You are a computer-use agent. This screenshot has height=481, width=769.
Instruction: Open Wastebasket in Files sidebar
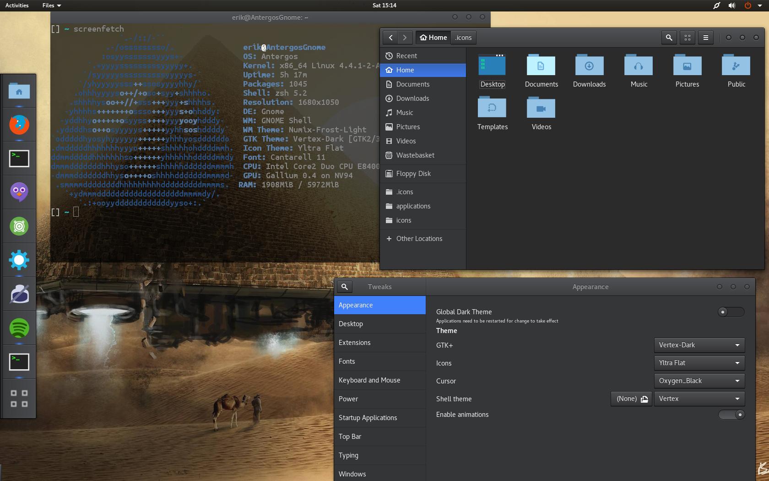tap(423, 155)
